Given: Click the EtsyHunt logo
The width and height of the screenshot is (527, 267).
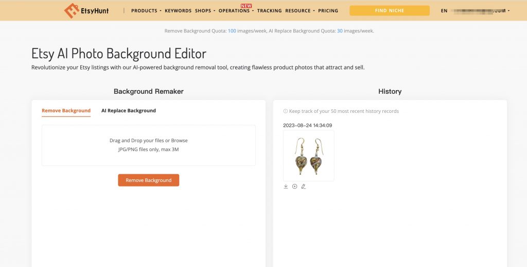Looking at the screenshot, I should (86, 11).
